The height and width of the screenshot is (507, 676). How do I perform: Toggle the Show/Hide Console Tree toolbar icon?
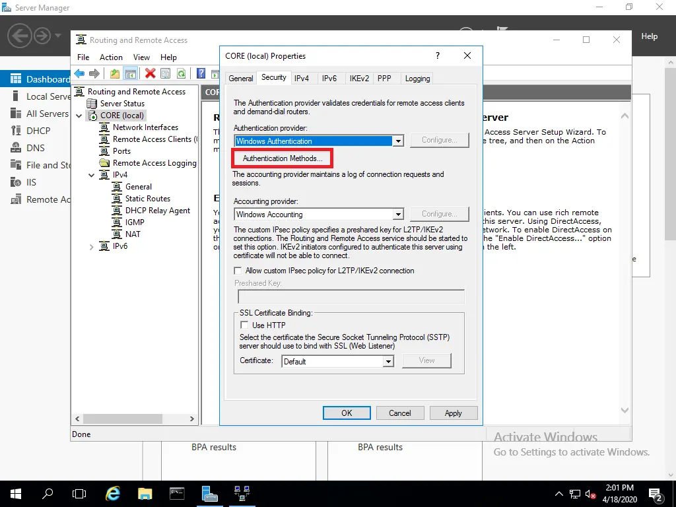[131, 74]
